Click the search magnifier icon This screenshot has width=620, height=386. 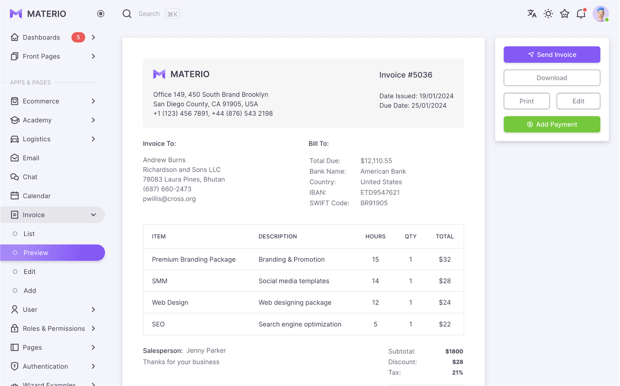(127, 14)
